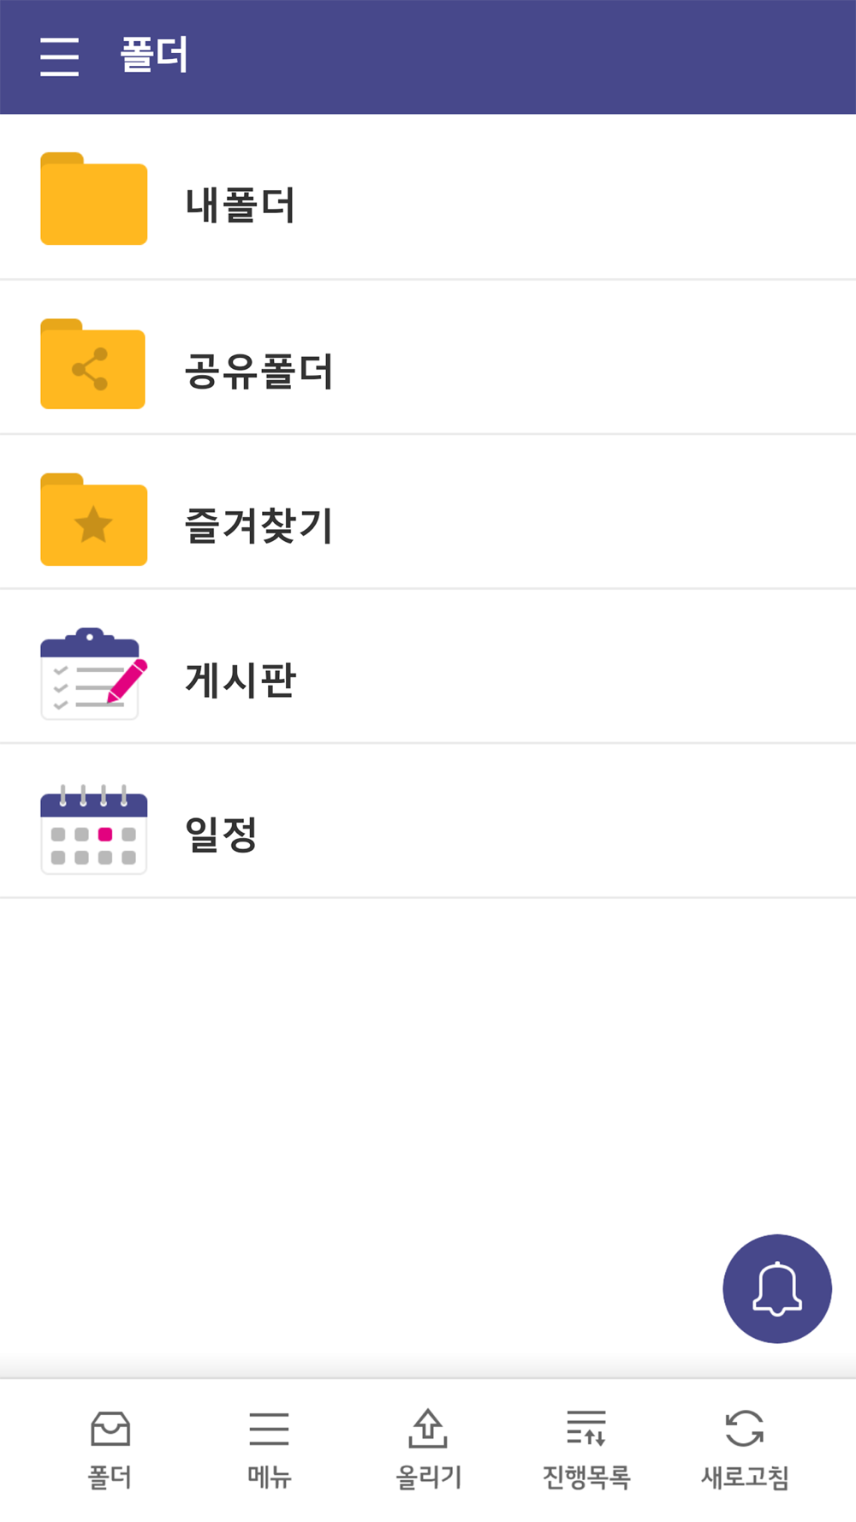Open 공유폴더 list entry
This screenshot has height=1522, width=856.
click(x=428, y=357)
